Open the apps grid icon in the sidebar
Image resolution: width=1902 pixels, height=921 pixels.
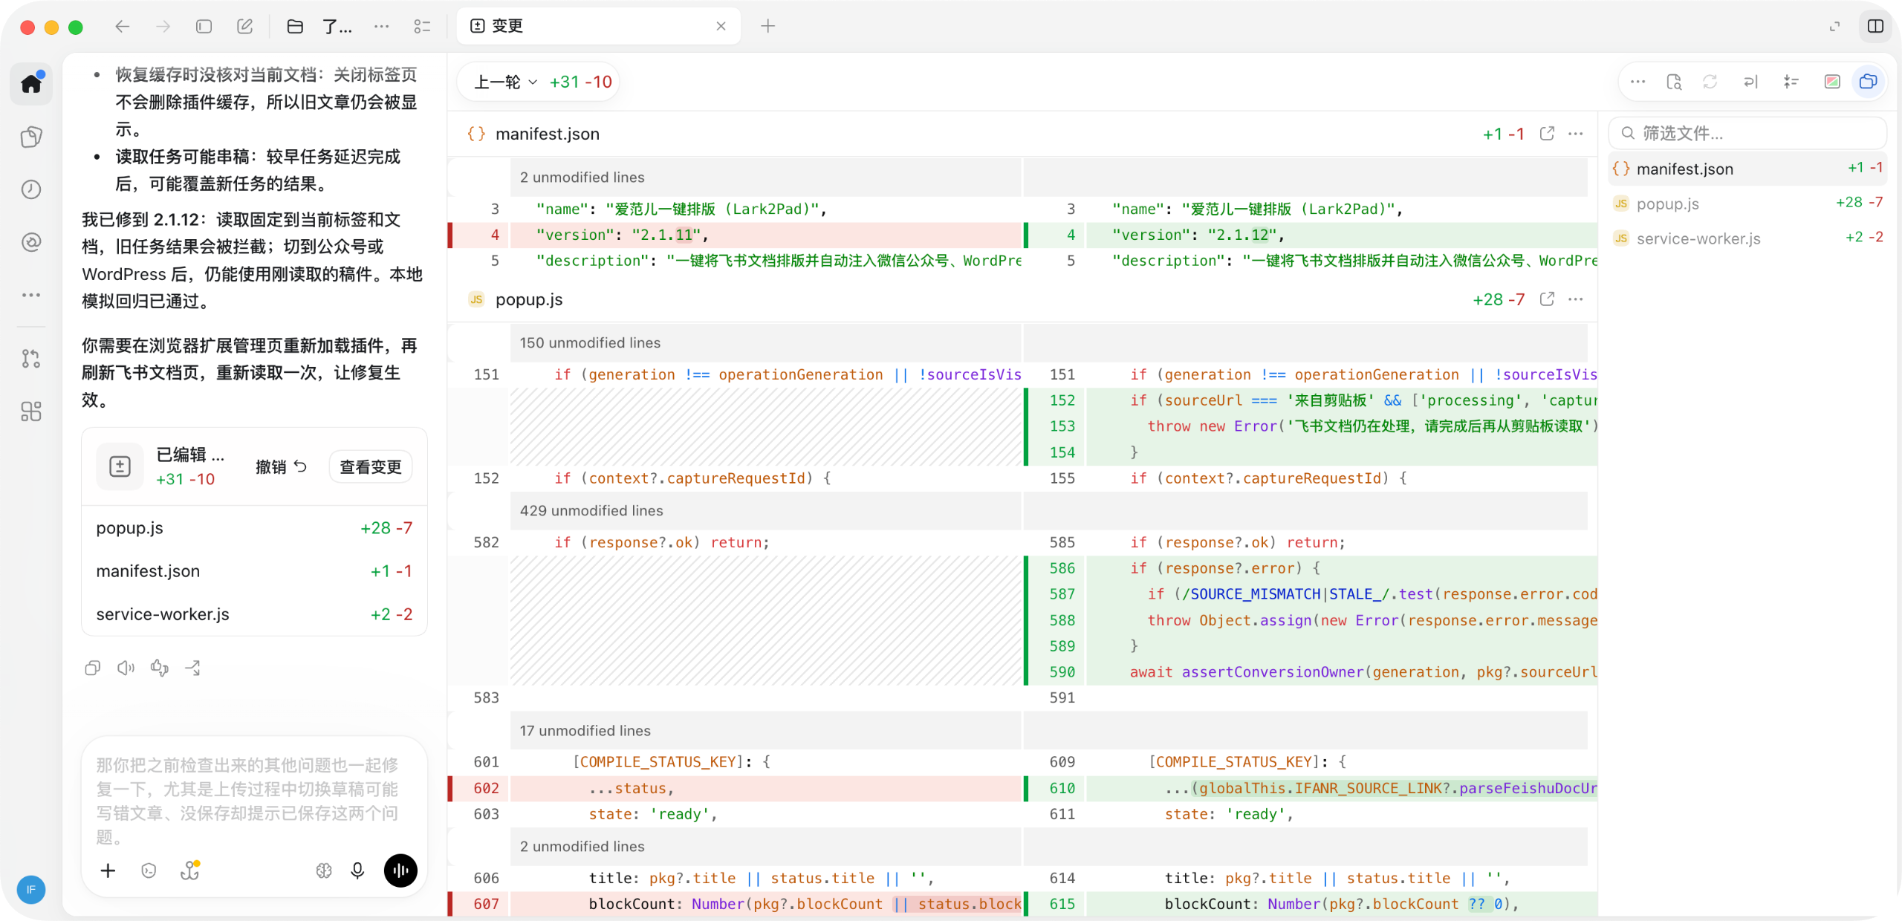tap(31, 411)
